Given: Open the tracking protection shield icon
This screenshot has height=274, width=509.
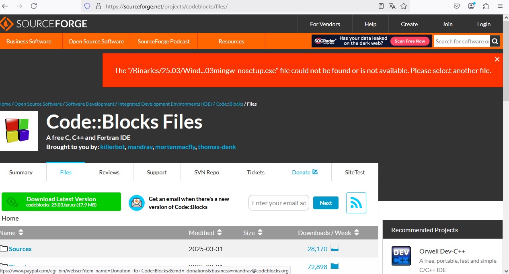Looking at the screenshot, I should point(87,6).
